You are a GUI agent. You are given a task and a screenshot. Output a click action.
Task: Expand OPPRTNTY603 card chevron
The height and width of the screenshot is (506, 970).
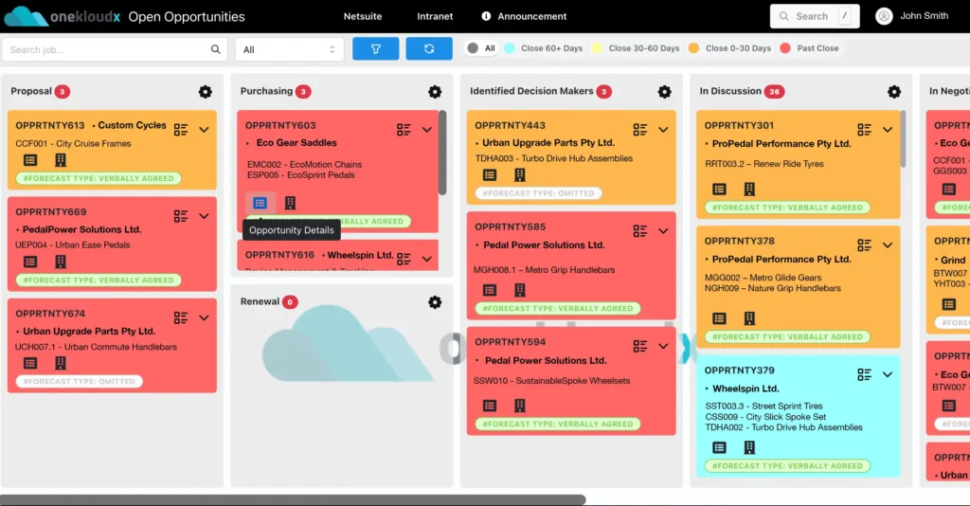(427, 129)
